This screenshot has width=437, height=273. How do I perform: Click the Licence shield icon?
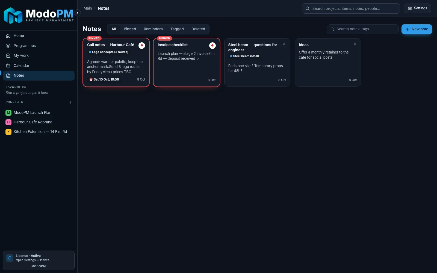click(x=10, y=258)
